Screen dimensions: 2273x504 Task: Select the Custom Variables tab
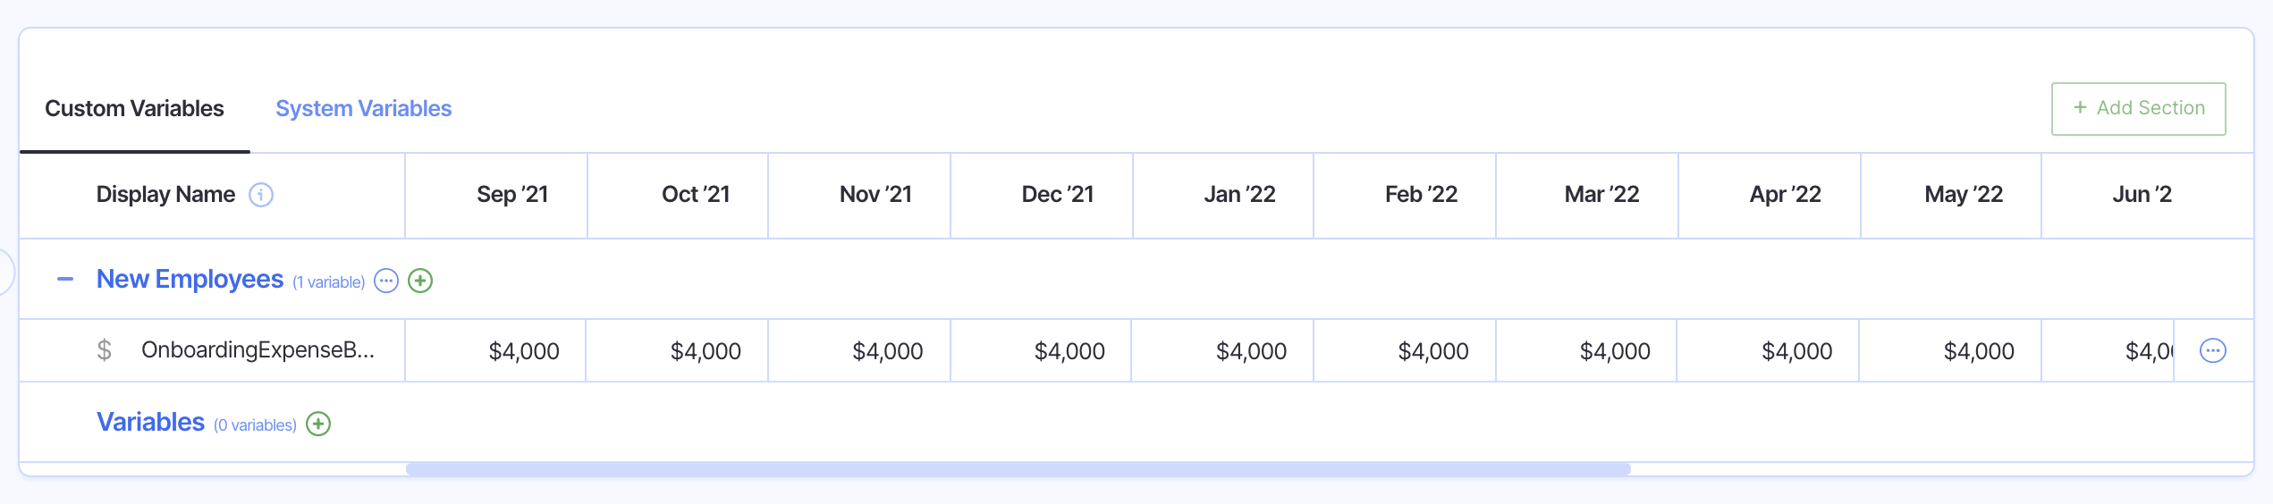[134, 109]
